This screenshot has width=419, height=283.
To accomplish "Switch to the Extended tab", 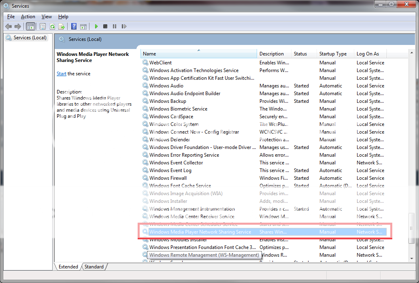I will point(68,267).
